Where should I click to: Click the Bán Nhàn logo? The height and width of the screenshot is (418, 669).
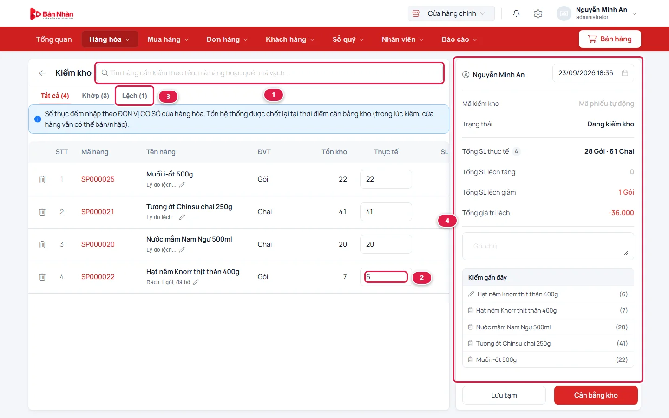(52, 14)
